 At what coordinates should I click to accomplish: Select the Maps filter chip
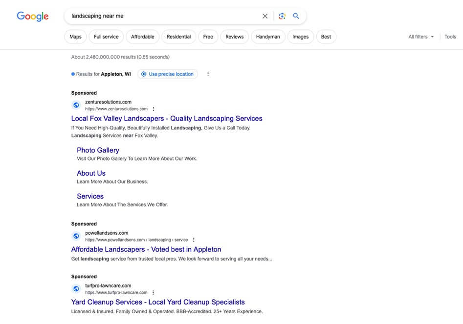(75, 37)
